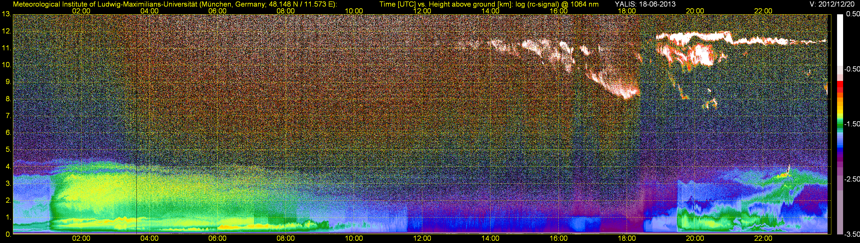Click the 4 km height axis label

coord(8,167)
